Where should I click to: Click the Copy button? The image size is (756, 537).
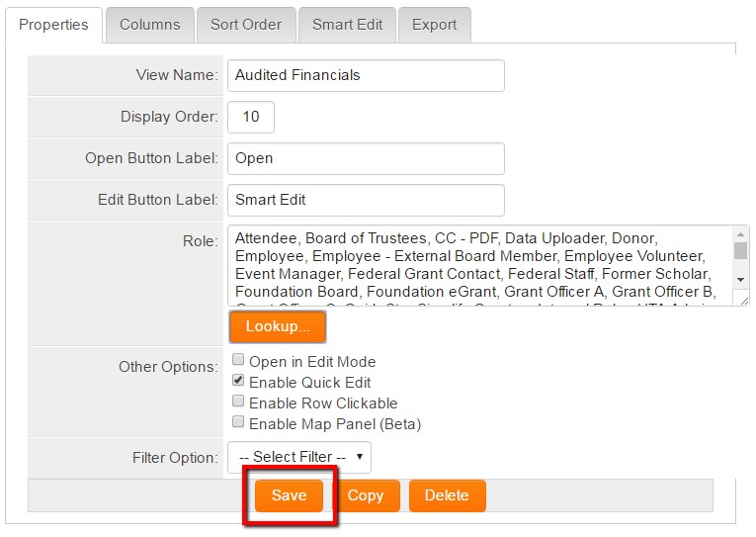coord(365,495)
